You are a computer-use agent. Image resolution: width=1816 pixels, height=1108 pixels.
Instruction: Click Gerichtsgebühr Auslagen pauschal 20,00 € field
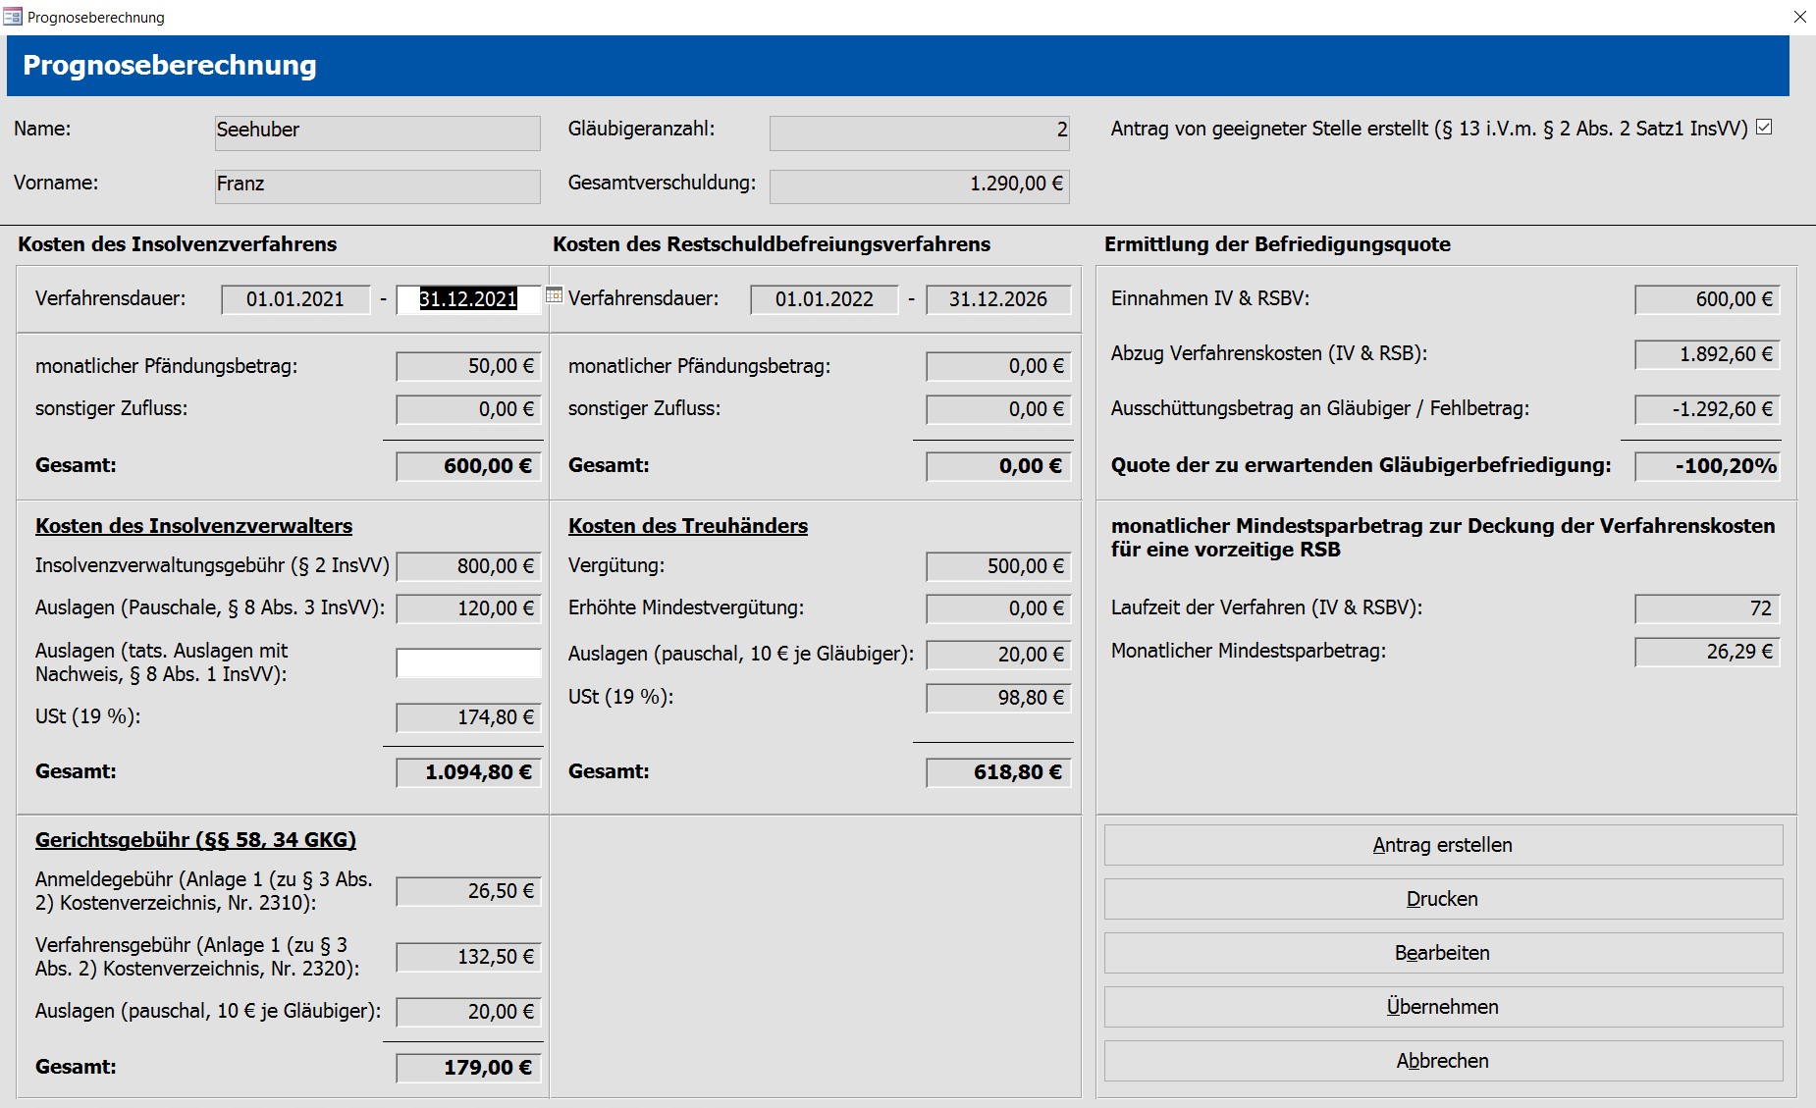pos(468,1012)
